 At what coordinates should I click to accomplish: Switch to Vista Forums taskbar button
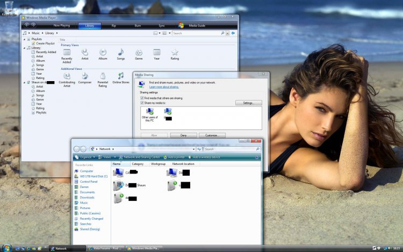(x=106, y=248)
